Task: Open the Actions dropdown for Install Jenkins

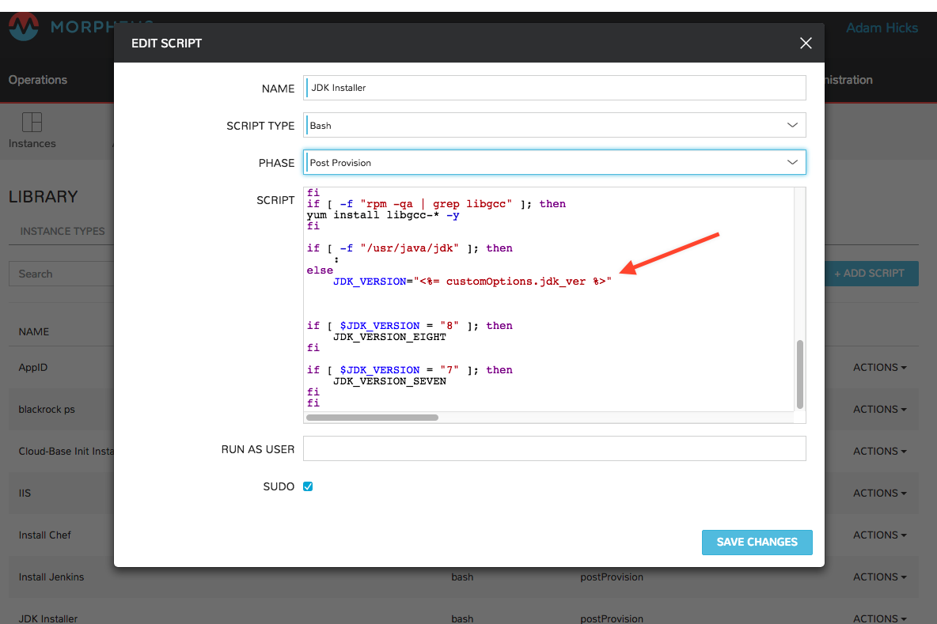Action: (x=880, y=577)
